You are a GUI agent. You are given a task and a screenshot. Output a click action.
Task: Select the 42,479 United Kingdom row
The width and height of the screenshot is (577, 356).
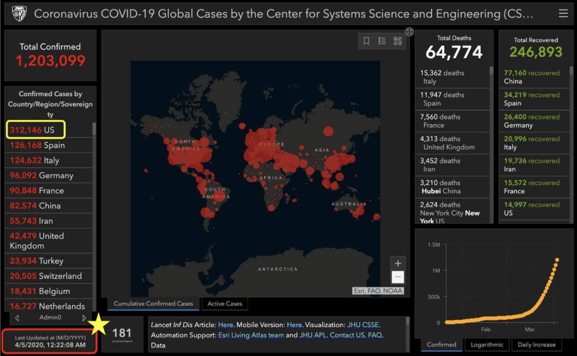click(x=48, y=241)
